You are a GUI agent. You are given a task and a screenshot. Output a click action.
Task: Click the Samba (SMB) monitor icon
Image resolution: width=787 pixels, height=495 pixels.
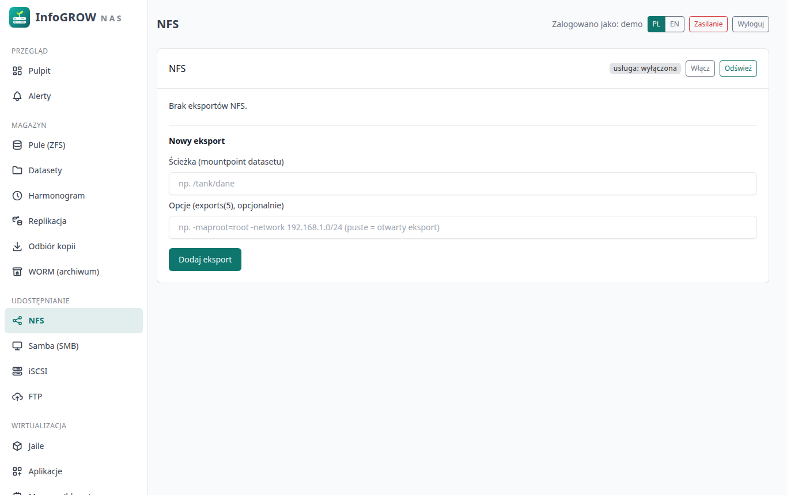17,346
